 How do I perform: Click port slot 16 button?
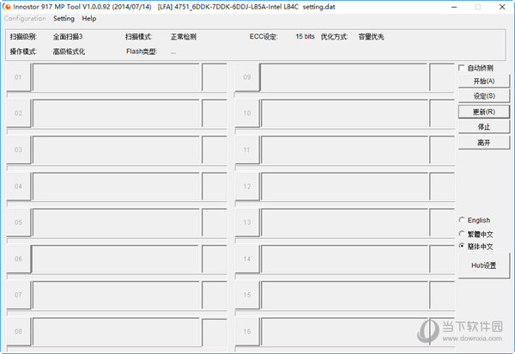pos(247,332)
